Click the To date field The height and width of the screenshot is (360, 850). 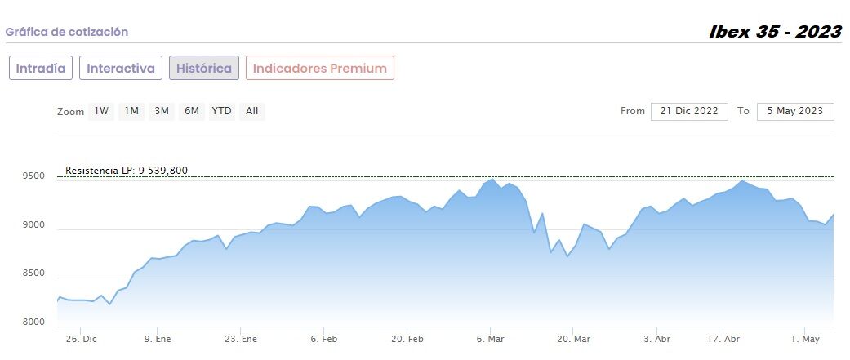pyautogui.click(x=795, y=111)
